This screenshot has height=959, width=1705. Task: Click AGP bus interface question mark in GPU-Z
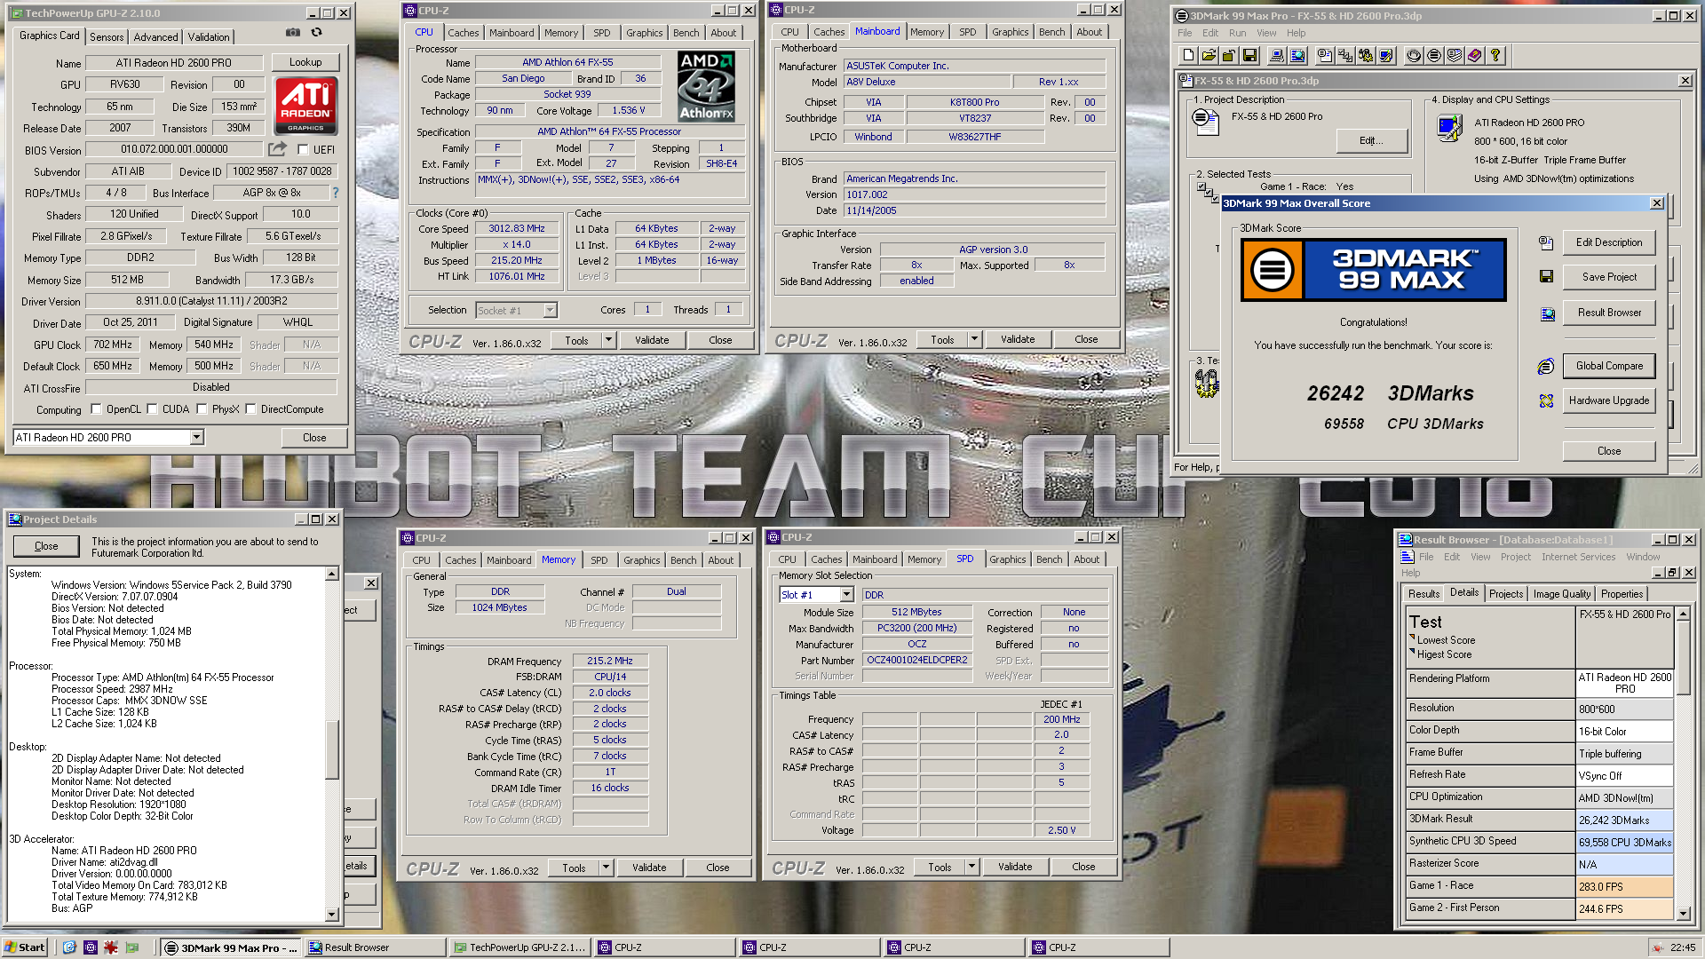click(x=336, y=193)
